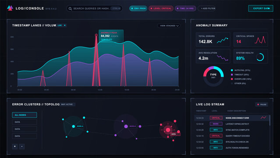The width and height of the screenshot is (280, 158).
Task: Sort by the EVENT DESCRIPTION column header
Action: pos(237,111)
